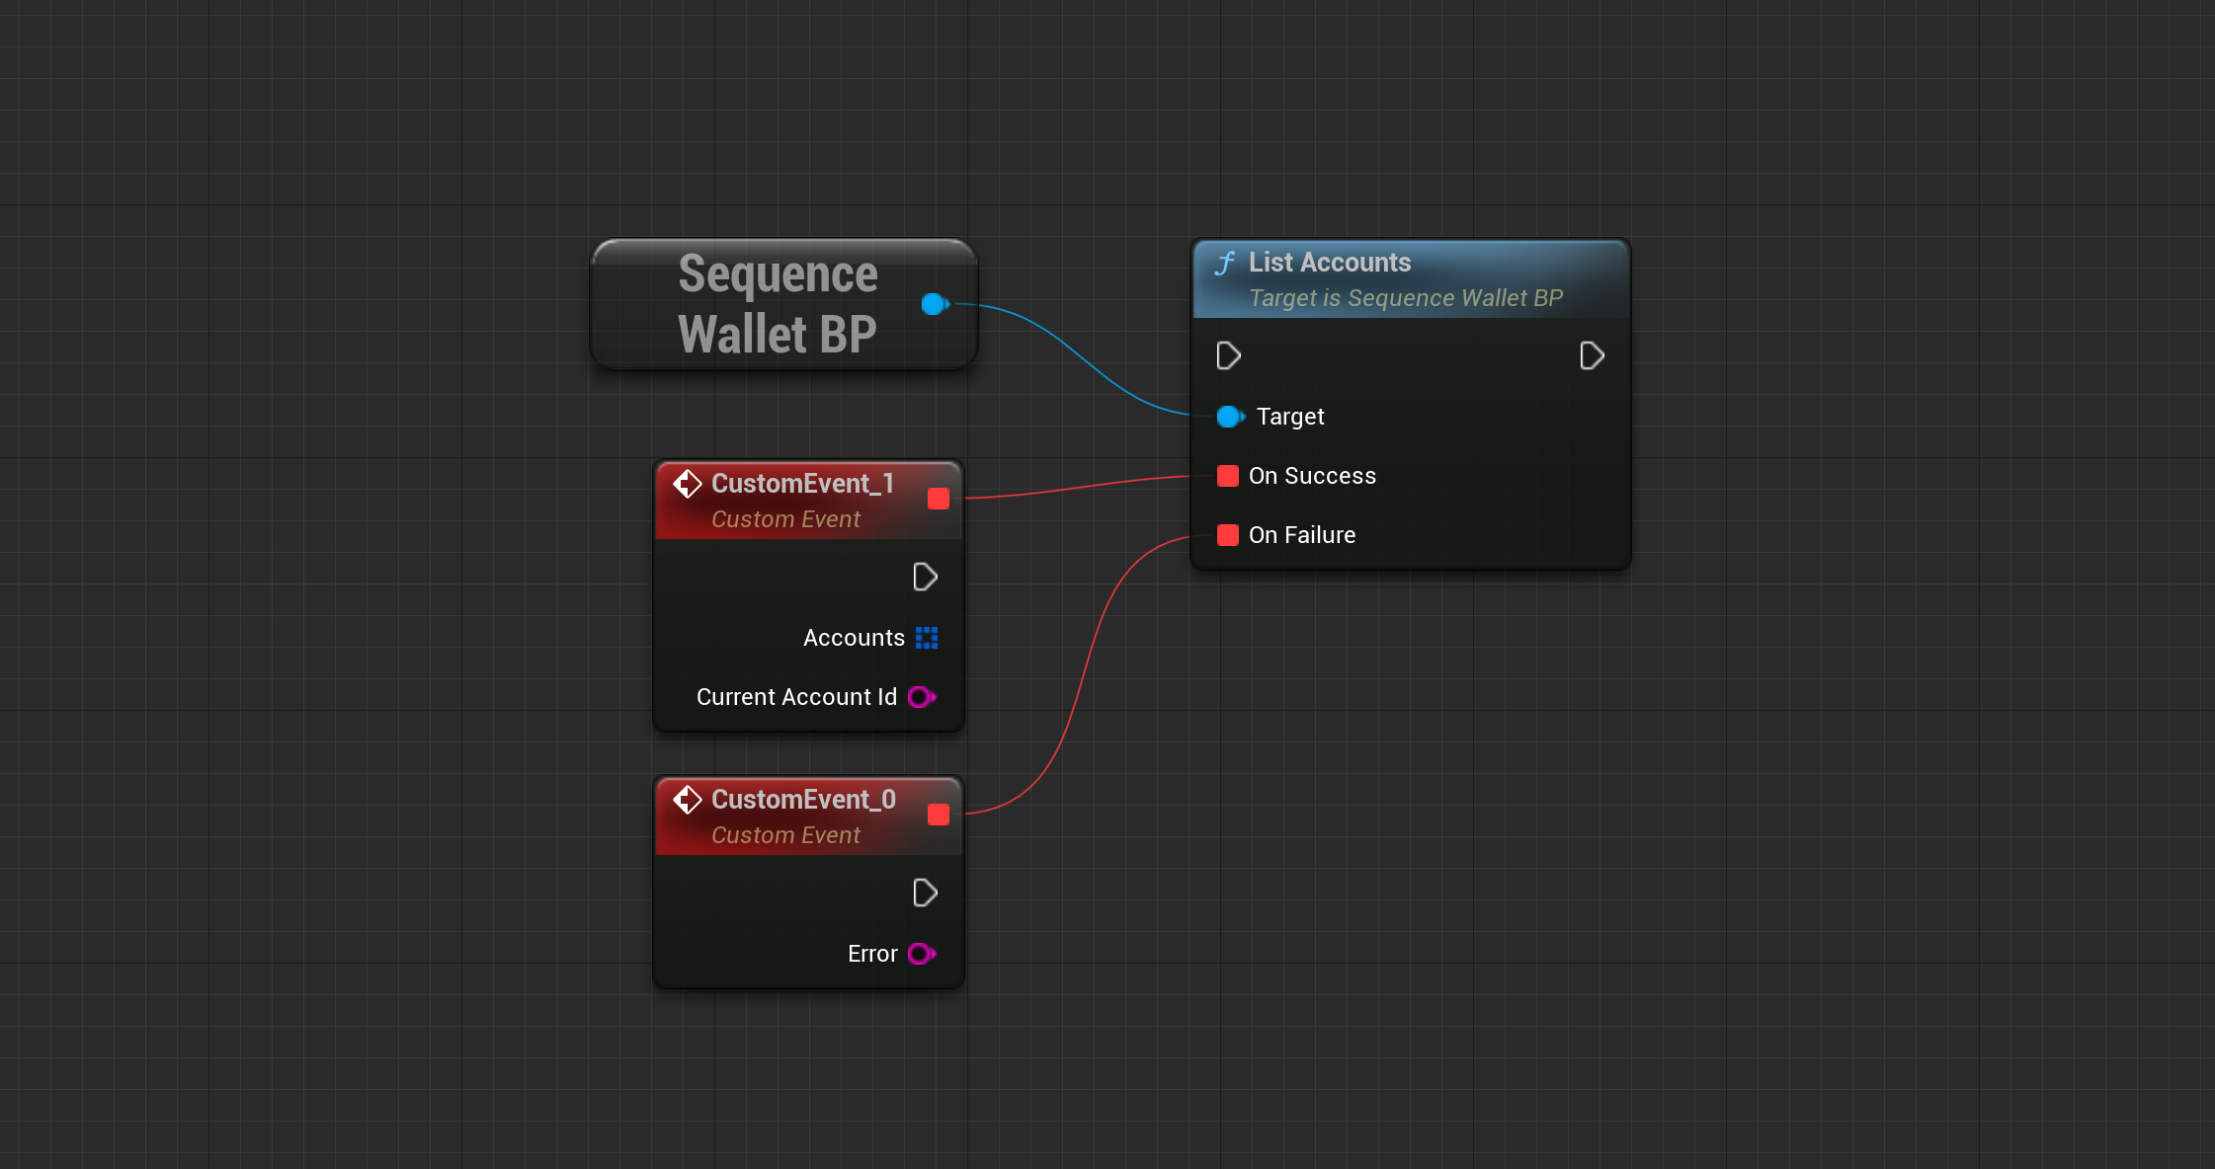Viewport: 2215px width, 1169px height.
Task: Click the Accounts array pin
Action: (x=927, y=638)
